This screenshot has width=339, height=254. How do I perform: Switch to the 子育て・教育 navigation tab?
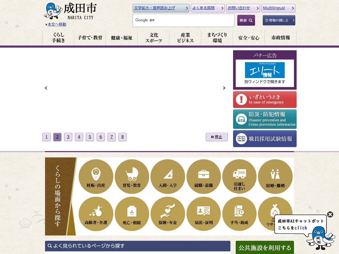coord(90,38)
